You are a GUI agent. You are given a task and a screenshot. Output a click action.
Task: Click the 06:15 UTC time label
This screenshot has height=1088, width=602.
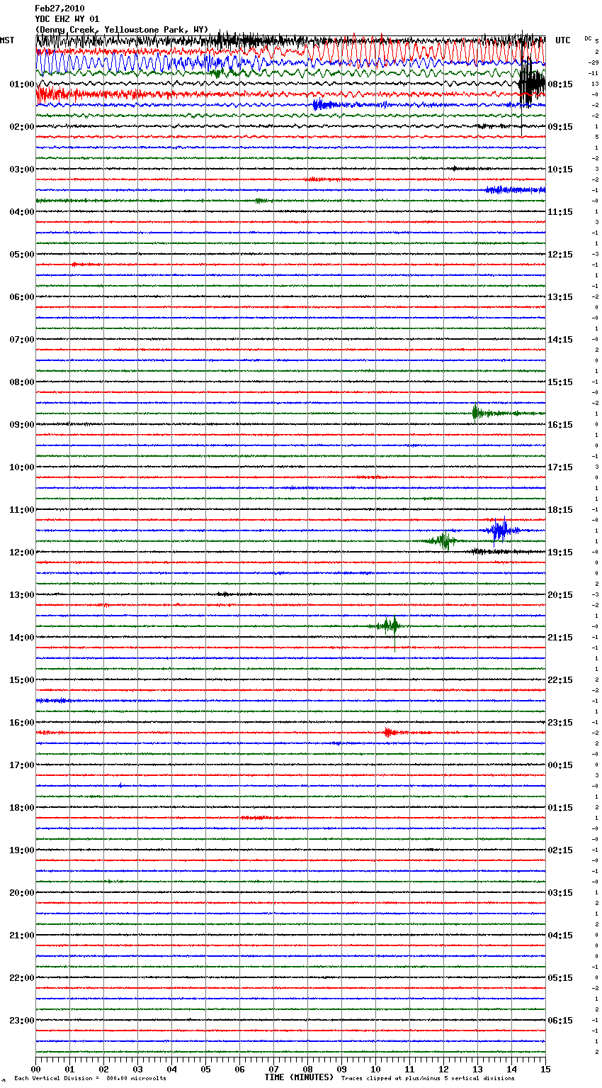coord(560,1021)
